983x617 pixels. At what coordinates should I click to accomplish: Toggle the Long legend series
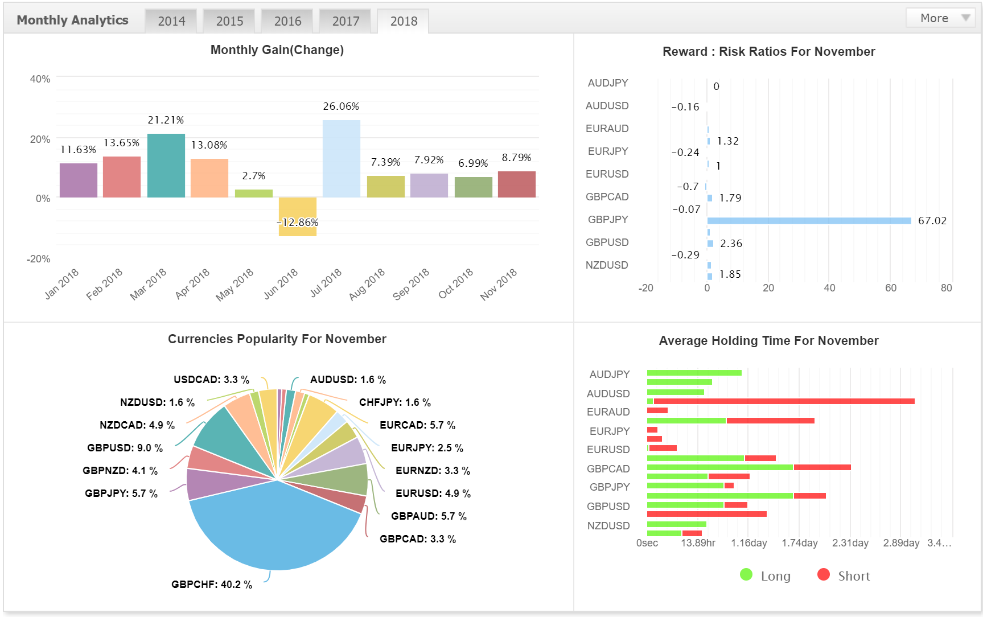[765, 575]
